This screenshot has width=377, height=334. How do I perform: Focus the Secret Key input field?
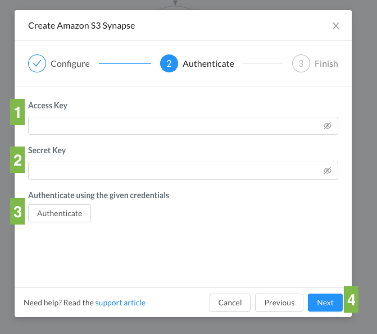pos(183,171)
